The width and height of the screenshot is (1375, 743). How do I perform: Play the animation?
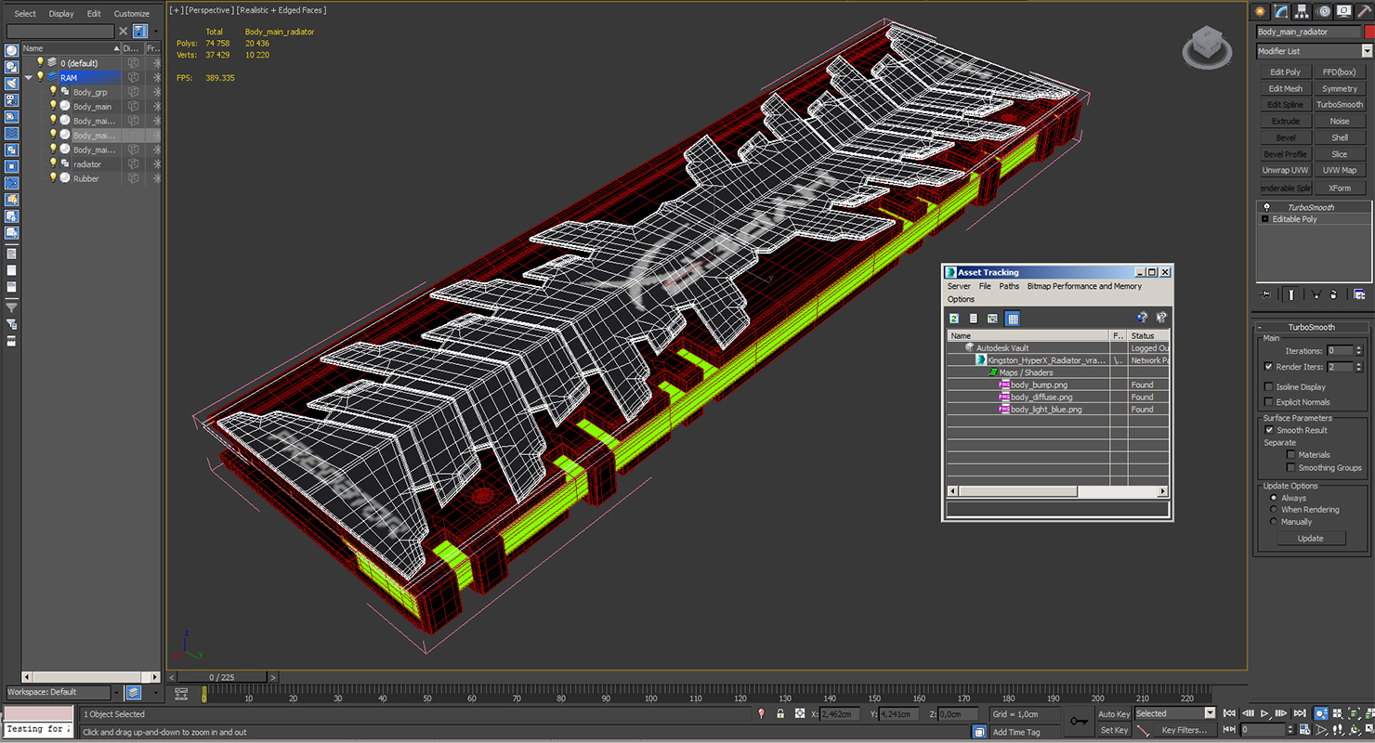tap(1264, 713)
